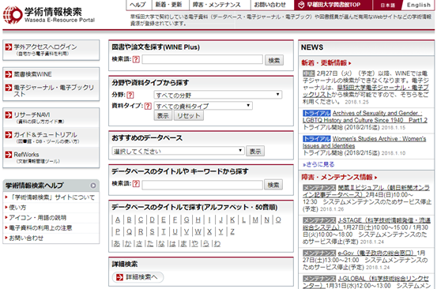Switch language to English
The height and width of the screenshot is (289, 437).
[419, 5]
